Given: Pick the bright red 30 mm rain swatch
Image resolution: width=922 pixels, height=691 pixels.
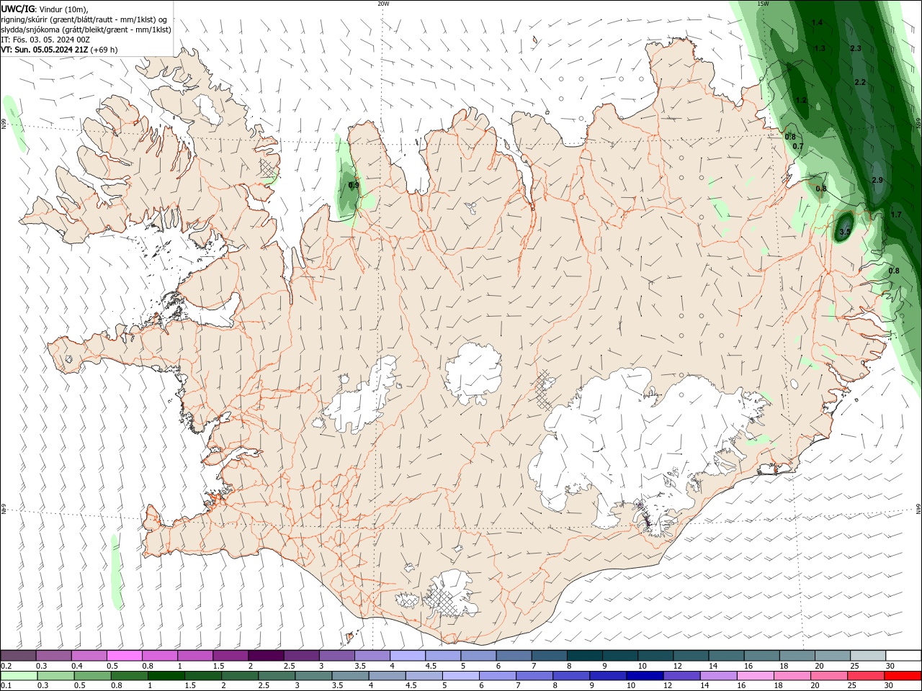Looking at the screenshot, I should tap(903, 676).
